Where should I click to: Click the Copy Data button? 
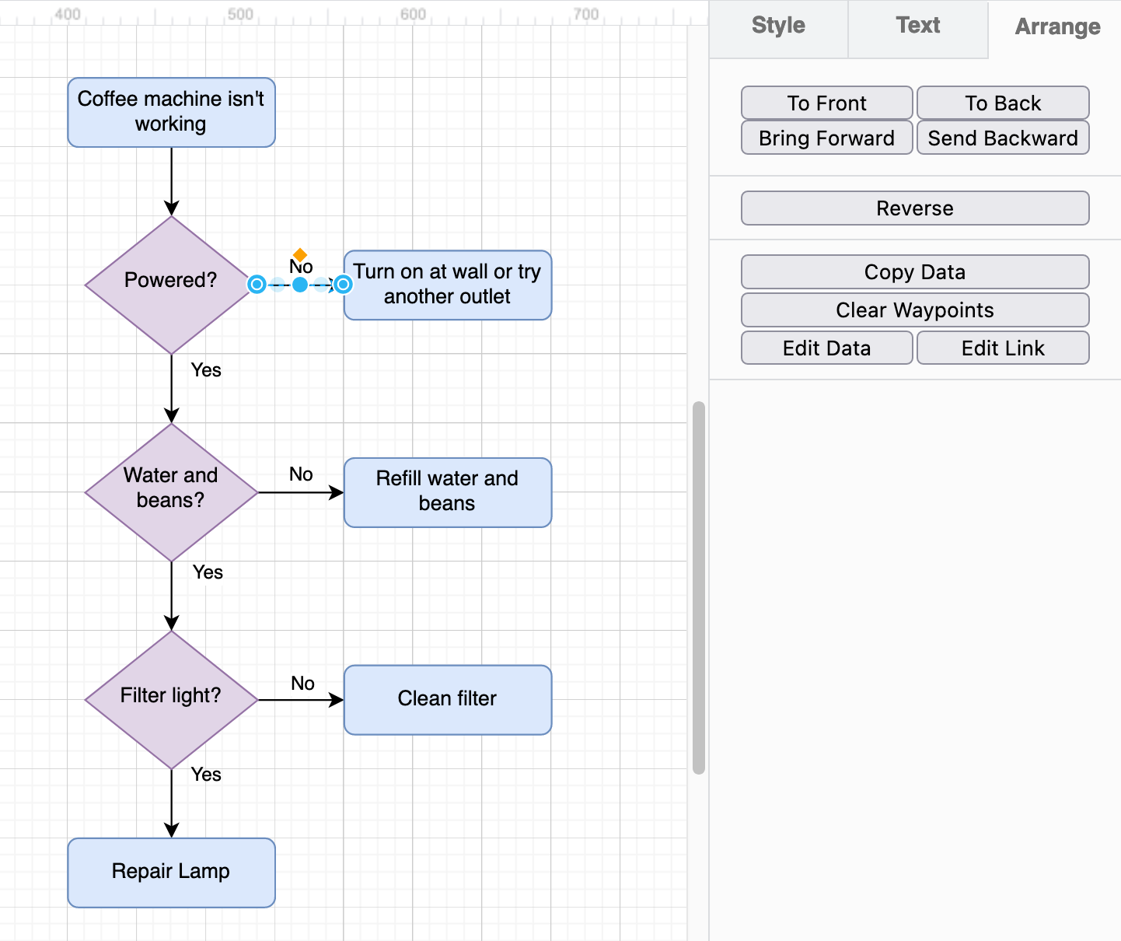pyautogui.click(x=914, y=271)
